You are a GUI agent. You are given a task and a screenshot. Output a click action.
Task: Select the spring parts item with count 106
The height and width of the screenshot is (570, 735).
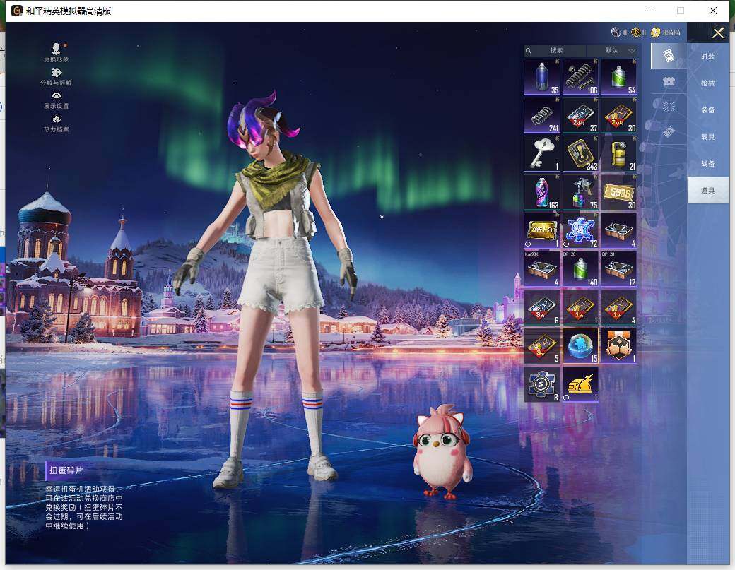580,77
